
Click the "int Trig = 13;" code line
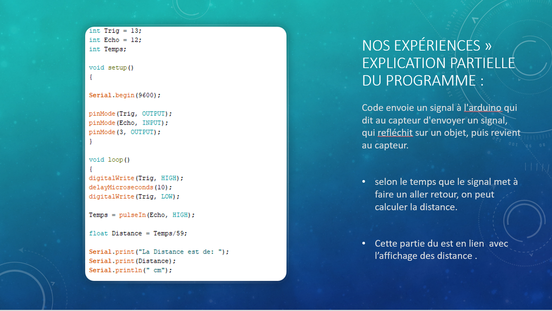point(115,31)
